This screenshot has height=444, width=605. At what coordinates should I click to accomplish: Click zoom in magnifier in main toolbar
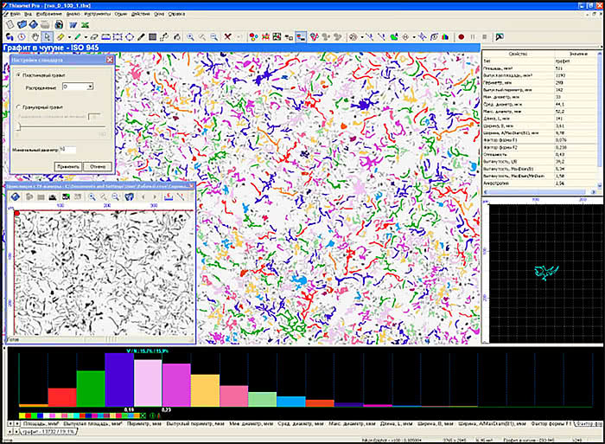tap(191, 37)
